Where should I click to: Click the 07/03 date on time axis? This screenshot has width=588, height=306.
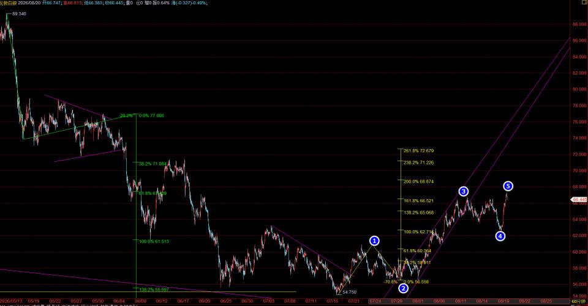tap(268, 301)
